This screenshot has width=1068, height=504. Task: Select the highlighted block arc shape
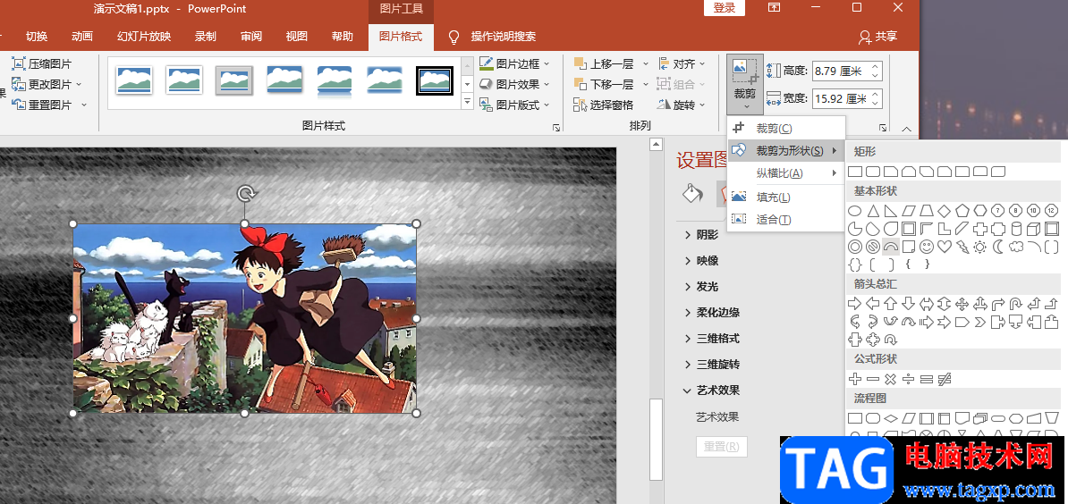(890, 247)
